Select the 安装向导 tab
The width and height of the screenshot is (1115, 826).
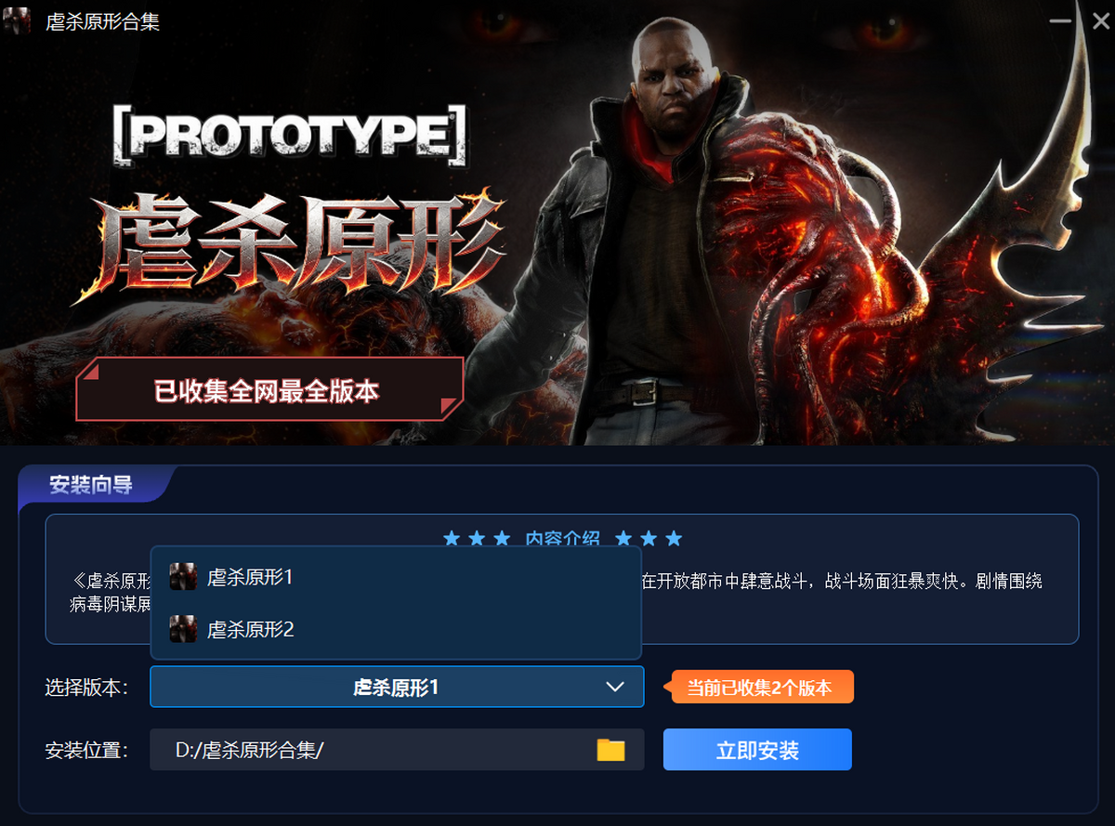91,485
